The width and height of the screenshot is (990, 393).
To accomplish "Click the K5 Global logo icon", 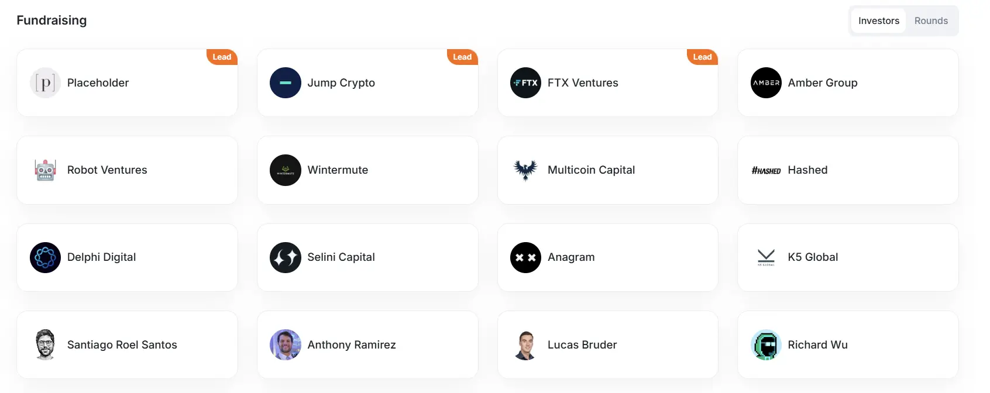I will pyautogui.click(x=766, y=257).
